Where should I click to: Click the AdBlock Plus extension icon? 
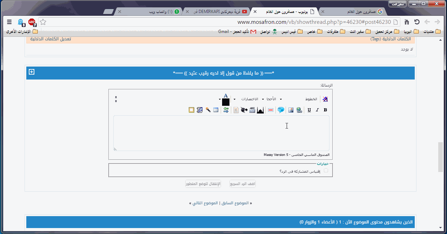click(32, 22)
